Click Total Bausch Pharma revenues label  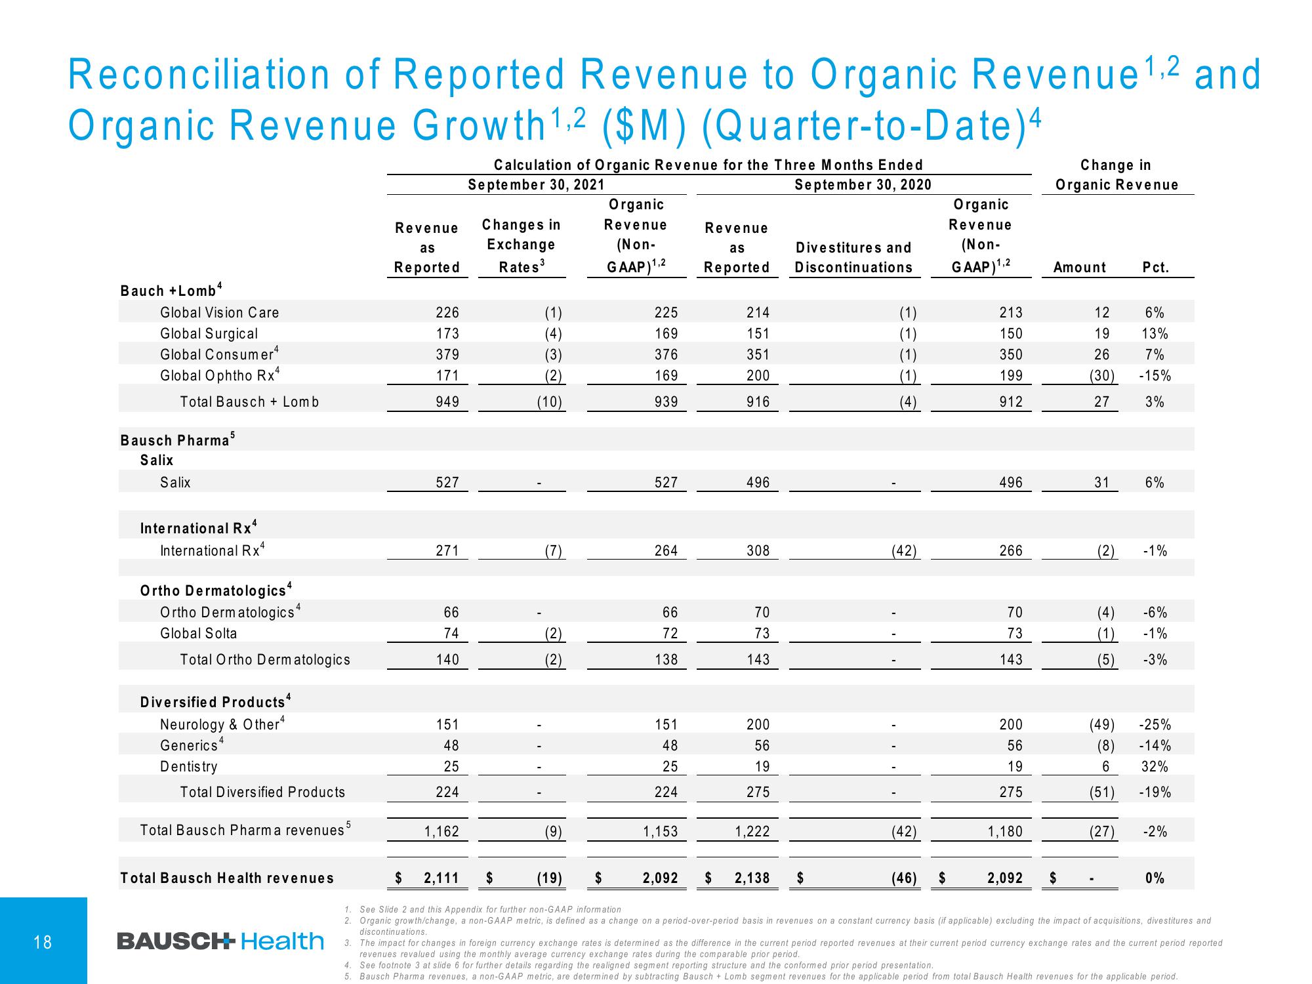pyautogui.click(x=247, y=830)
